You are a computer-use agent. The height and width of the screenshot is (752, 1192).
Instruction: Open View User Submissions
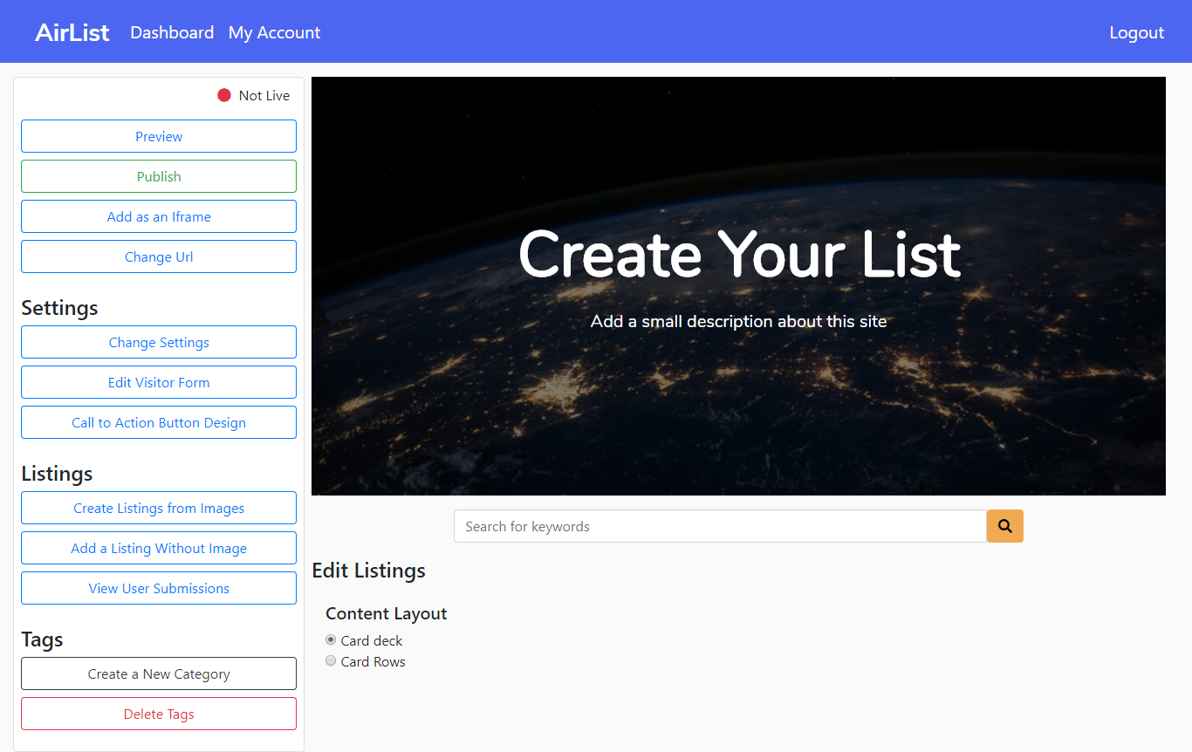[158, 588]
